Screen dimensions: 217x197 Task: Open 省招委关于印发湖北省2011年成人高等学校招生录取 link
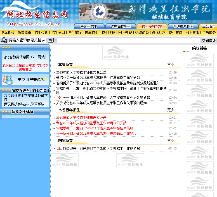point(96,129)
